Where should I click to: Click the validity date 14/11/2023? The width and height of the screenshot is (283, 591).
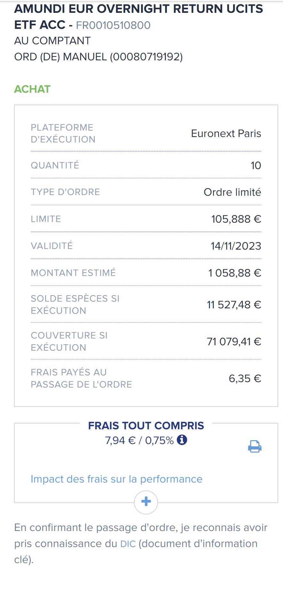tap(236, 246)
